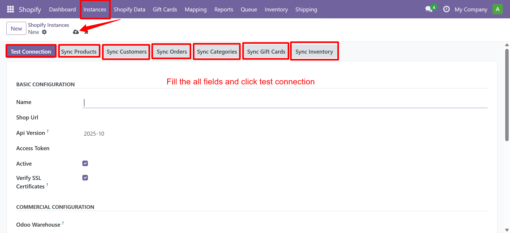This screenshot has height=233, width=510.
Task: Open the activities clock icon
Action: 446,9
